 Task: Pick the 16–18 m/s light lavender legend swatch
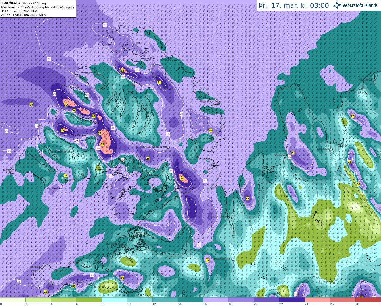point(216,300)
